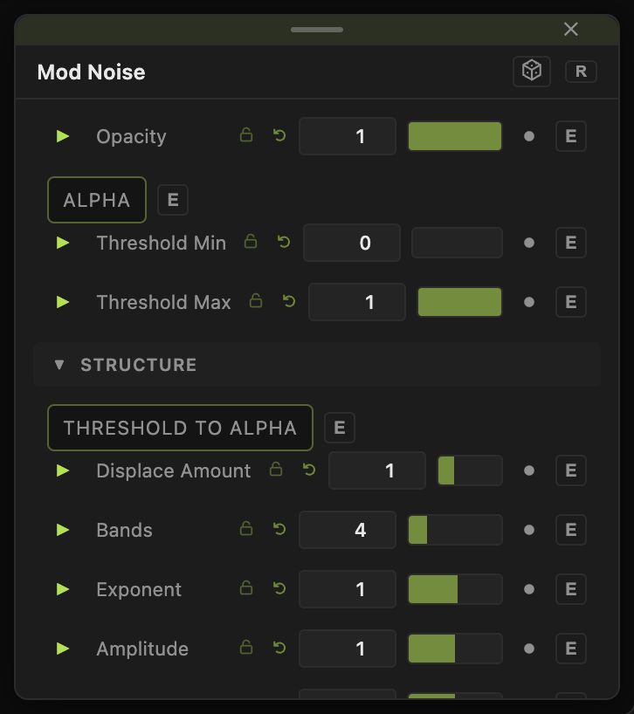Reset Threshold Min using its revert icon
The width and height of the screenshot is (634, 714).
click(284, 242)
